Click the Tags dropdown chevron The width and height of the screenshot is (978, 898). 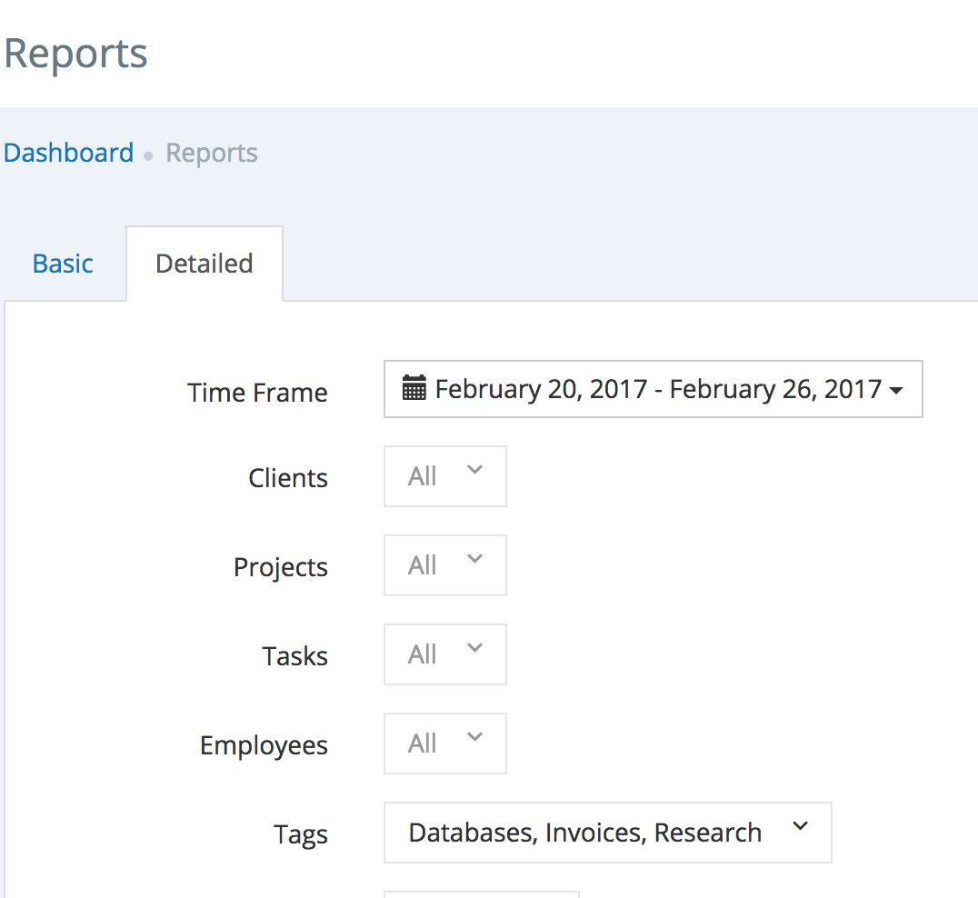point(800,827)
